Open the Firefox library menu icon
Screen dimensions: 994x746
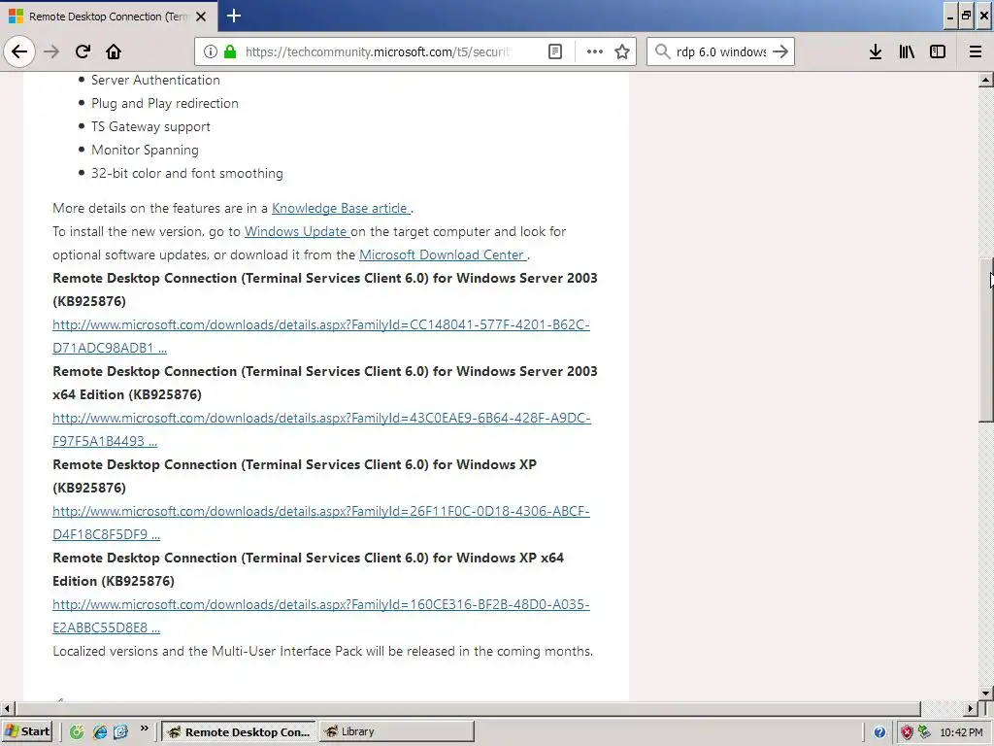(x=907, y=51)
